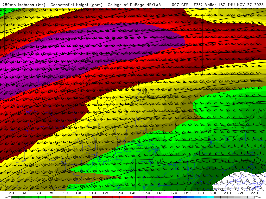Image resolution: width=266 pixels, height=199 pixels.
Task: Select the '110' tick label
Action: (x=93, y=193)
